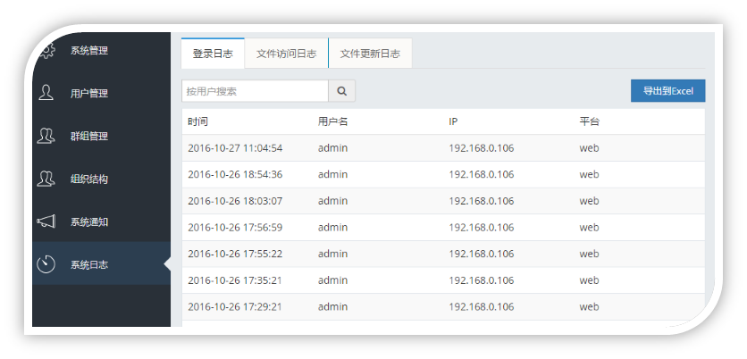Click the gear icon for 系统管理
This screenshot has width=747, height=359.
point(46,50)
